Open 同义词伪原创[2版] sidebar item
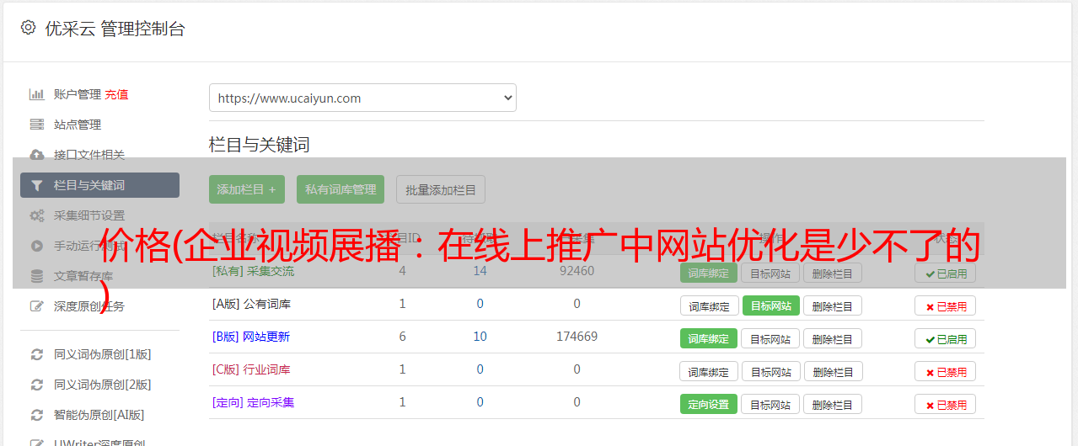The height and width of the screenshot is (446, 1078). point(103,385)
